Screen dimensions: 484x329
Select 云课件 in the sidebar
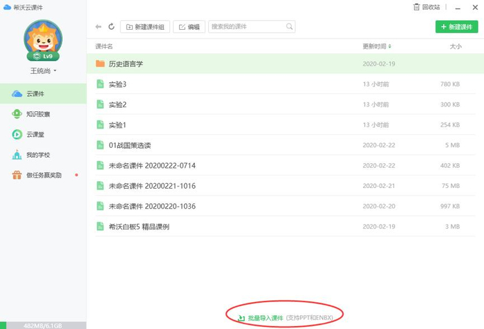tap(43, 93)
